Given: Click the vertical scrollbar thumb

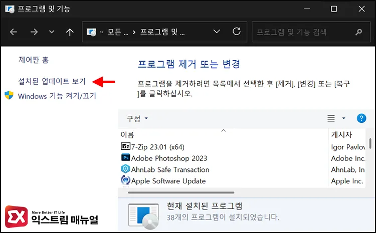Looking at the screenshot, I should tap(370, 143).
